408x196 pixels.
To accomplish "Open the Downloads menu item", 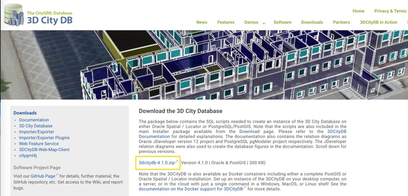I will [312, 22].
